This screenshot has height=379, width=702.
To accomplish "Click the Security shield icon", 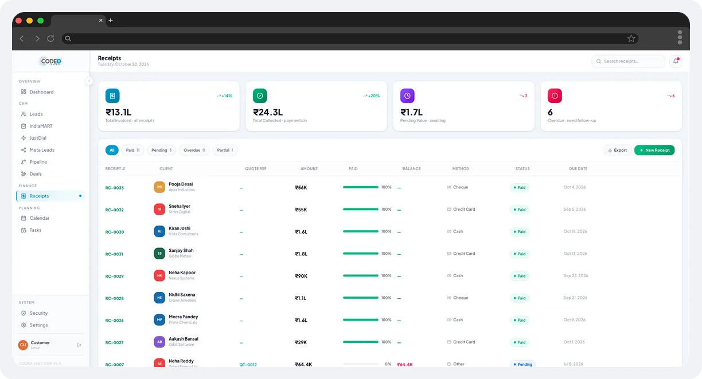I will click(x=24, y=313).
